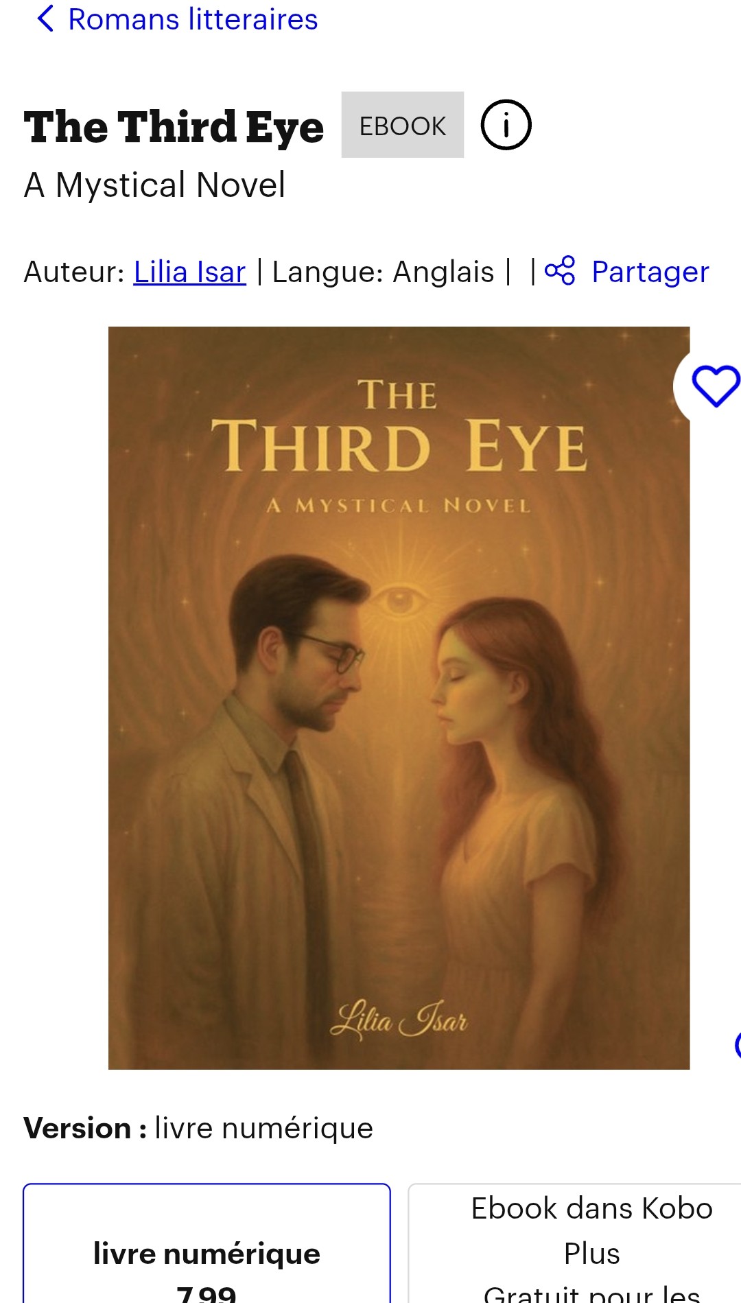Click the share nodes icon
Viewport: 741px width, 1303px height.
pyautogui.click(x=560, y=270)
